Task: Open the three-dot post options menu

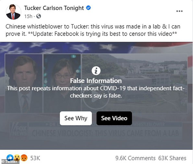Action: click(179, 11)
